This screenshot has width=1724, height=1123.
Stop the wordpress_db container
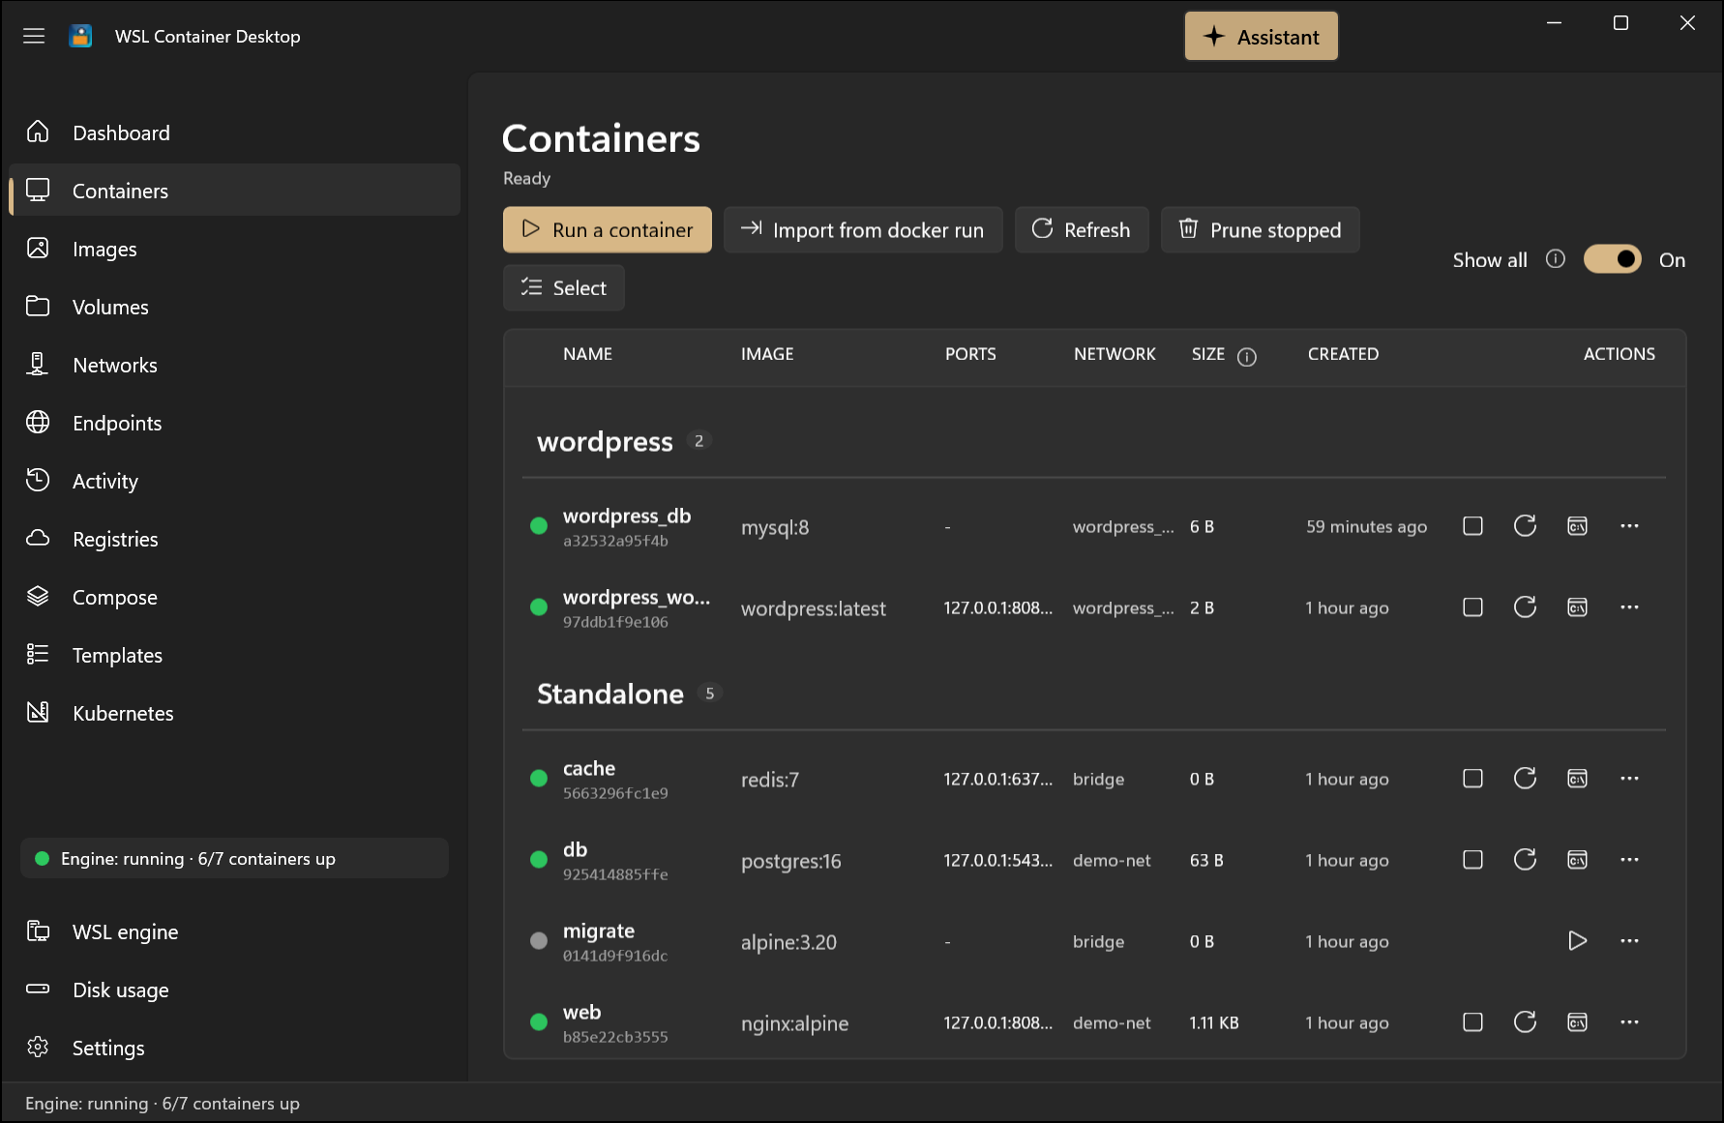click(1472, 526)
